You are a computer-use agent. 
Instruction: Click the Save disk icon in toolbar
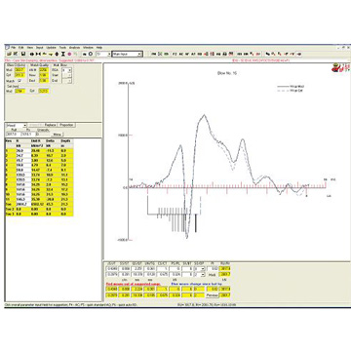[x=23, y=54]
